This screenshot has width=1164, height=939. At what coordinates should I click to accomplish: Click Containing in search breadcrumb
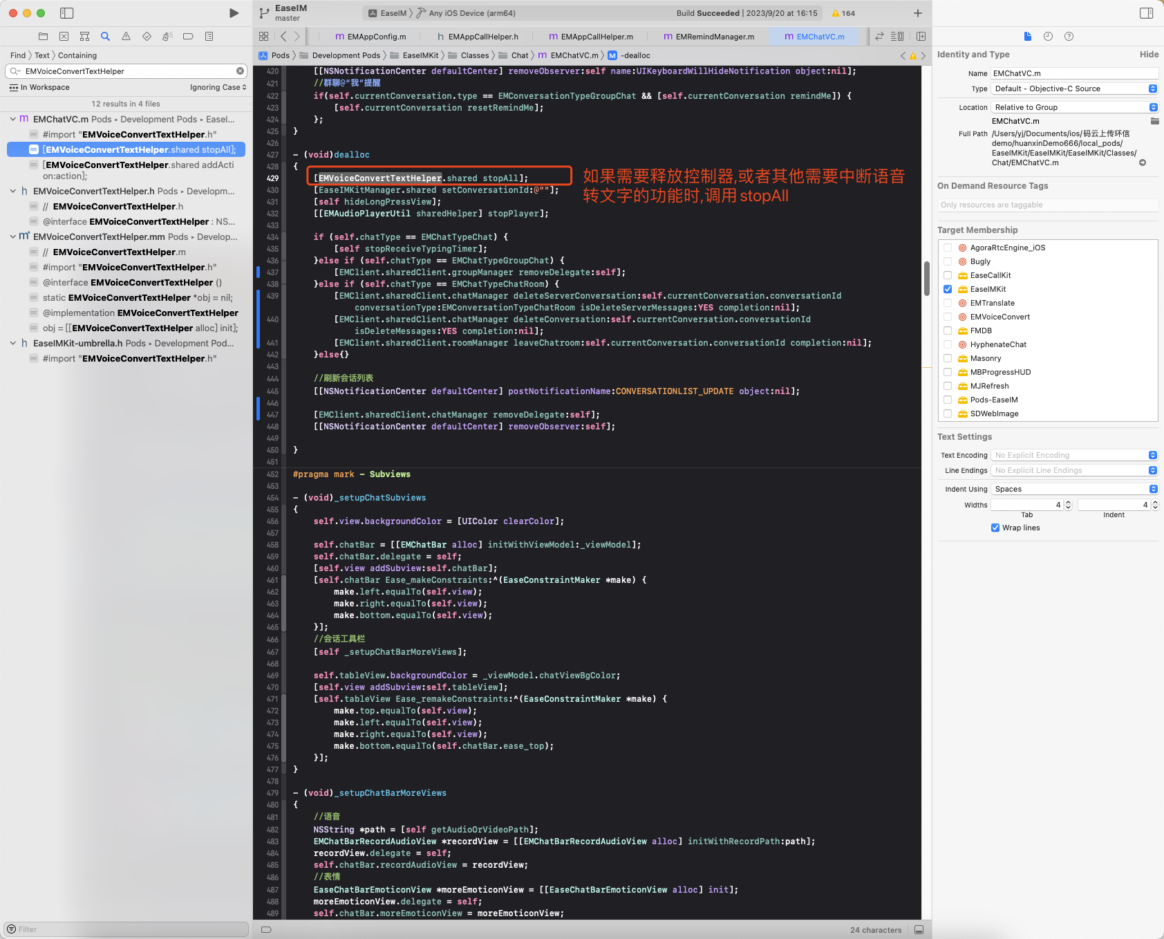click(77, 55)
